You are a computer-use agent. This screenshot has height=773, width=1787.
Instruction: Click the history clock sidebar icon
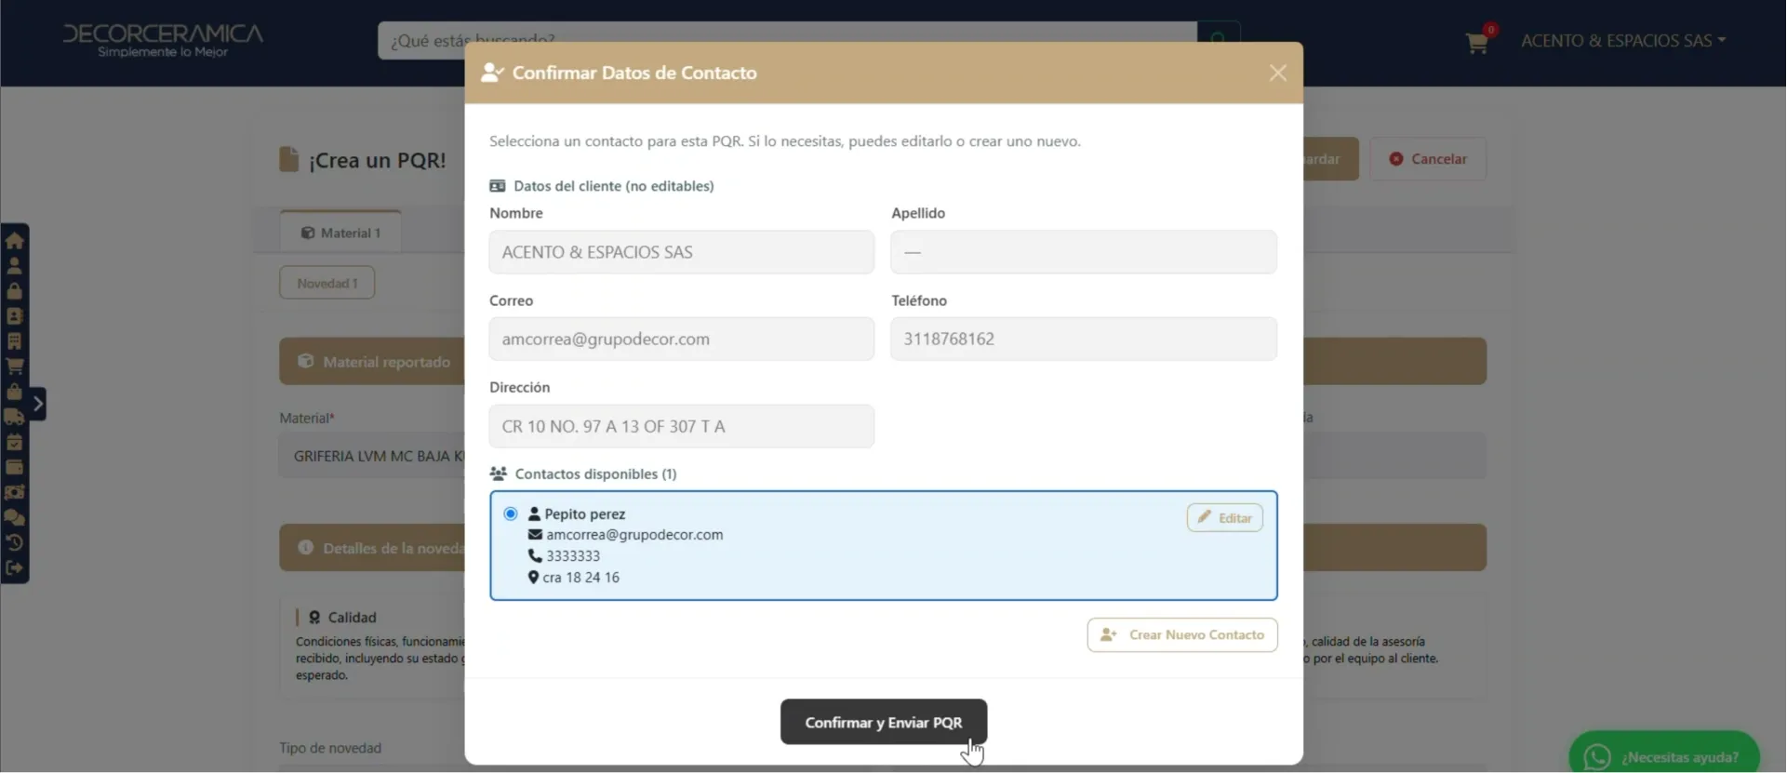(14, 542)
